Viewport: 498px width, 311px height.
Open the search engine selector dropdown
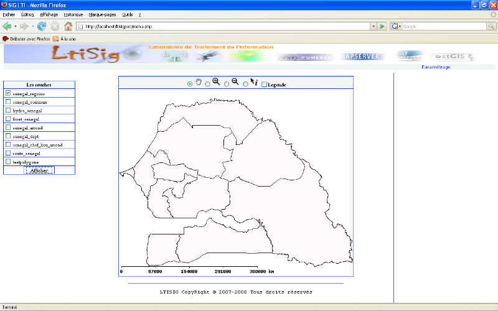(x=400, y=26)
